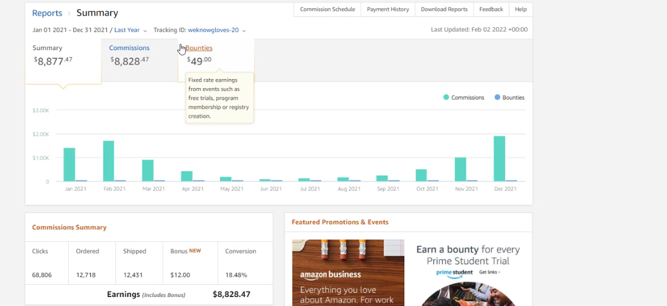
Task: Open the Payment History tab
Action: [x=388, y=9]
